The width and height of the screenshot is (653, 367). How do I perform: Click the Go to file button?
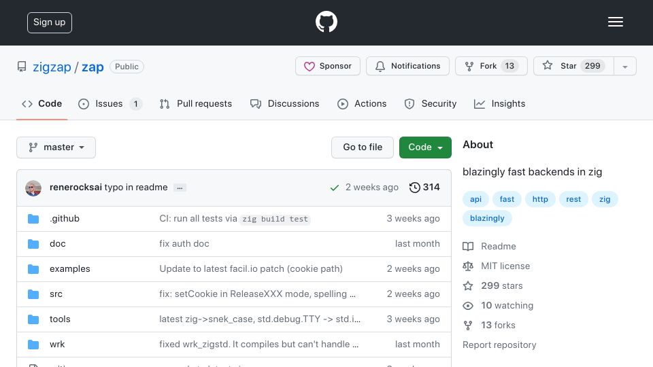pos(363,147)
